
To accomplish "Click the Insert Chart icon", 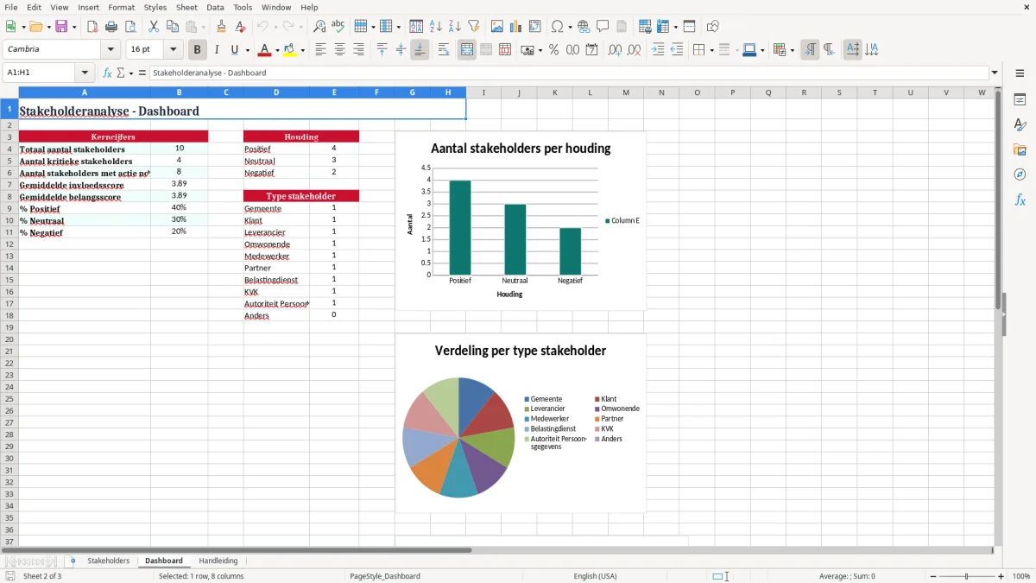I will pyautogui.click(x=516, y=27).
